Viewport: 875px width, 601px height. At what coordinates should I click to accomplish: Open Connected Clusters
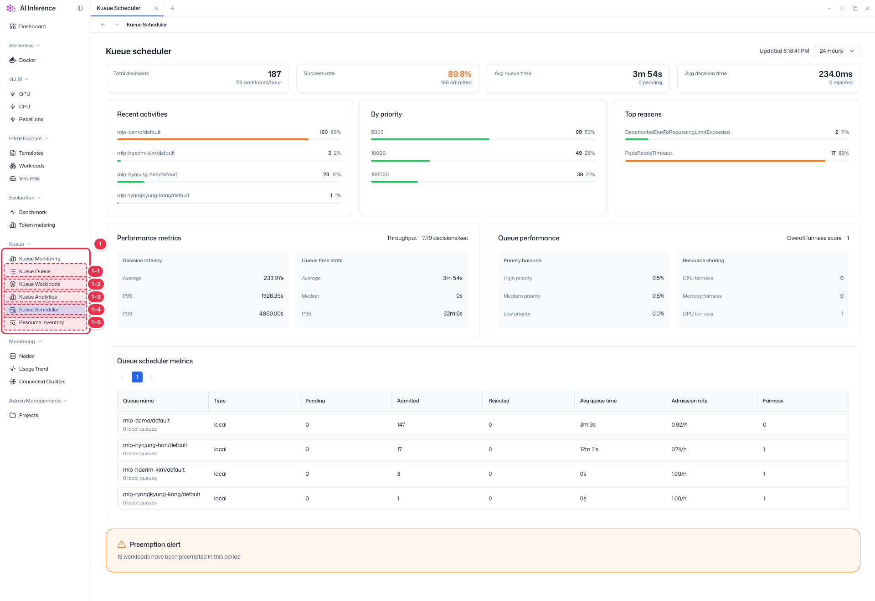click(x=42, y=382)
